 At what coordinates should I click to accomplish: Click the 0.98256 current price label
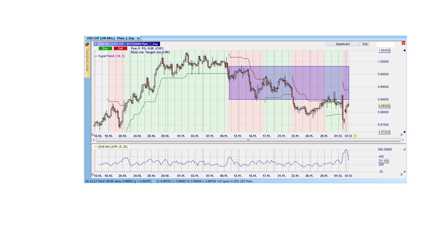(x=384, y=106)
